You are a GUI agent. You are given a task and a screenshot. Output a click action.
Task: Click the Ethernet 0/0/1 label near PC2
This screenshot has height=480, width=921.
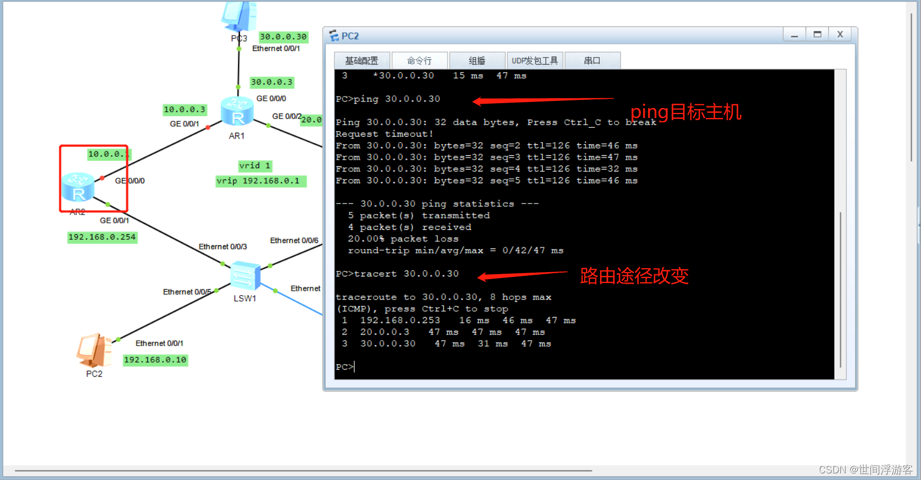tap(159, 343)
